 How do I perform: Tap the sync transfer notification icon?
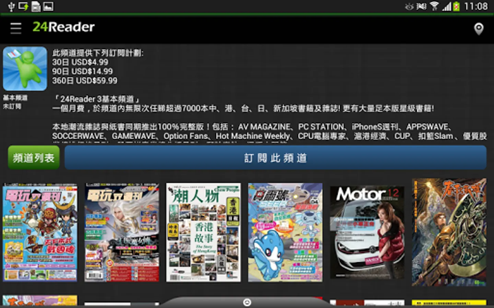click(23, 6)
